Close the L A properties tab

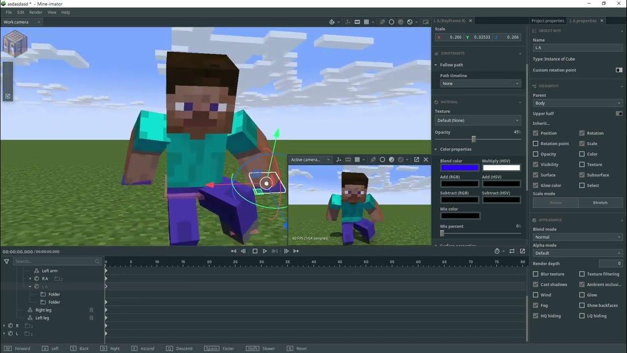[602, 21]
